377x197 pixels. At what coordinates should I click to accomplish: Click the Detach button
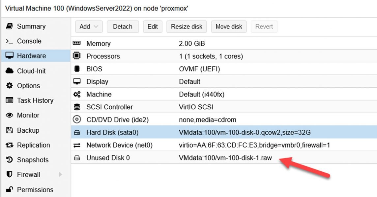(123, 27)
